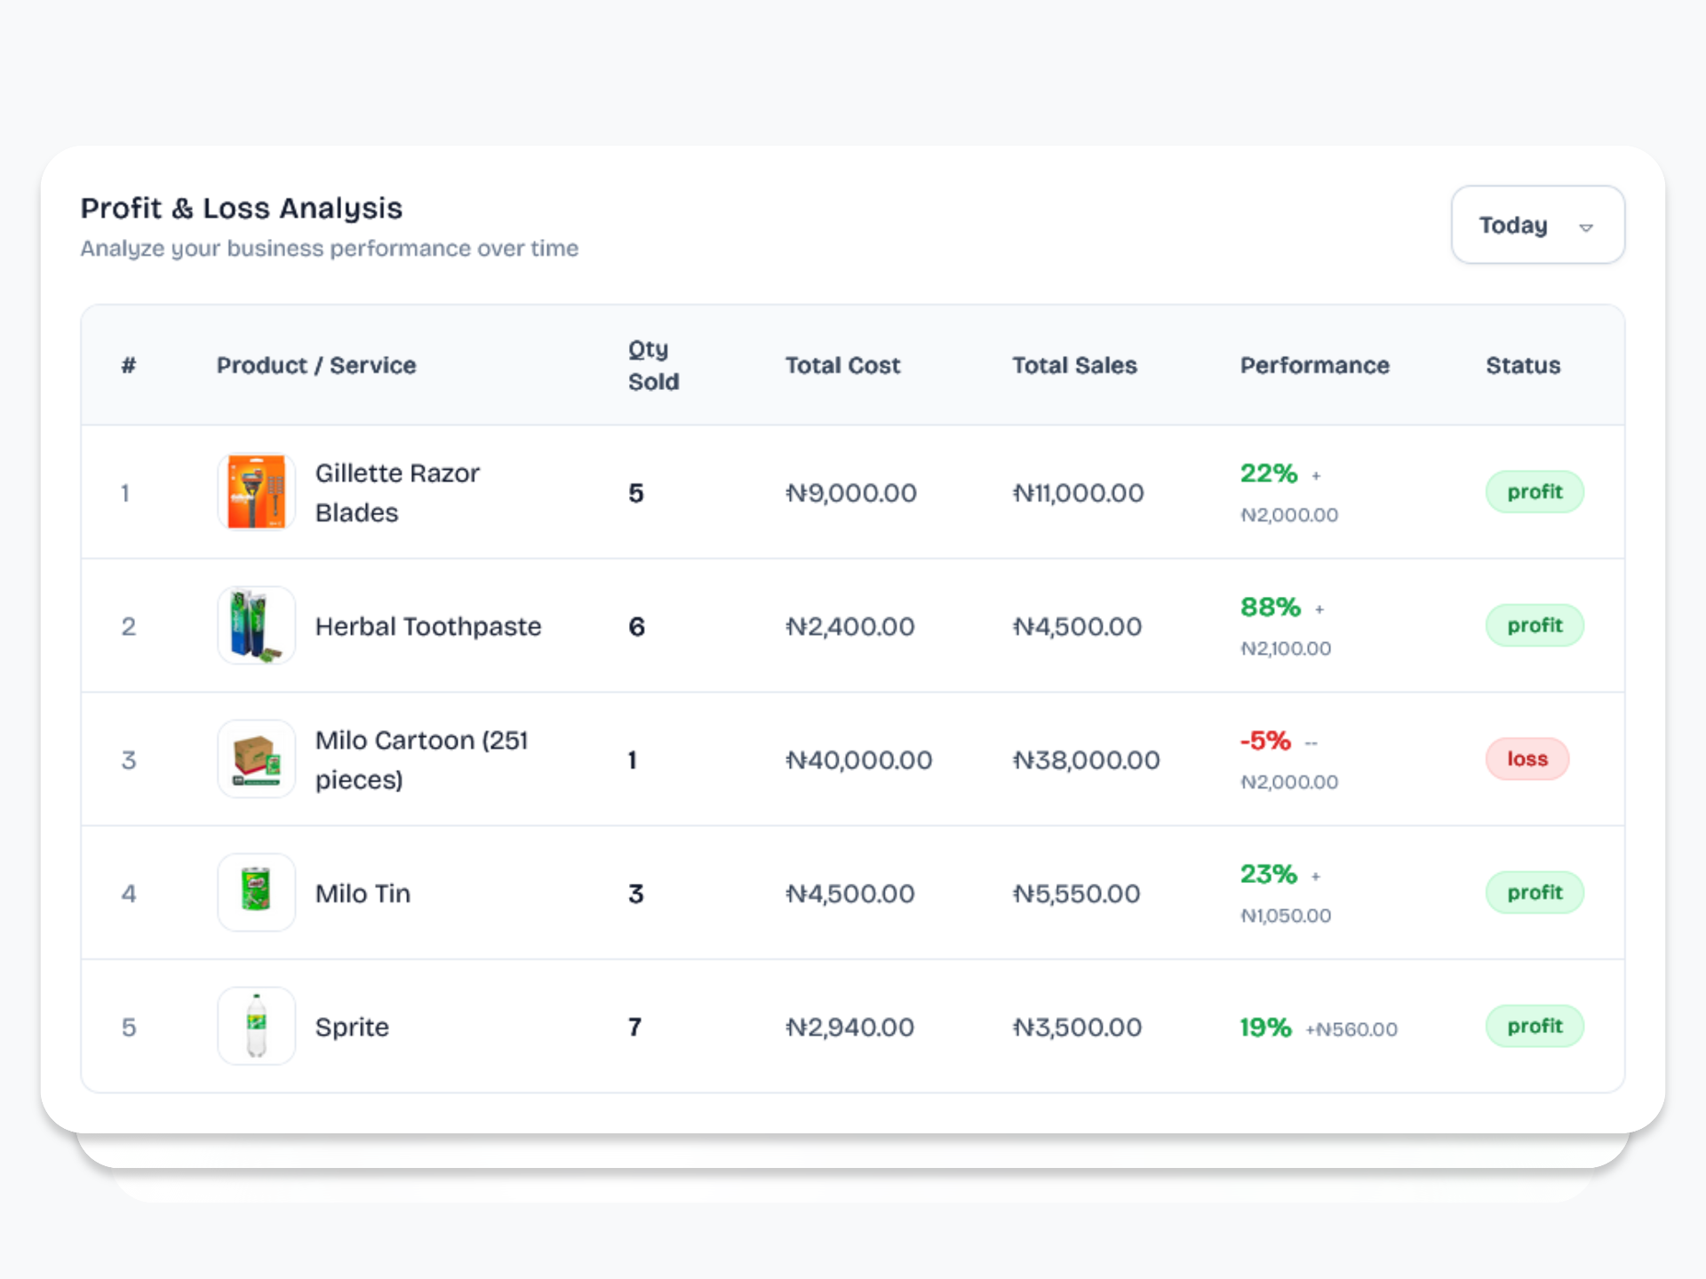Viewport: 1706px width, 1279px height.
Task: Click the Milo Tin product name
Action: [x=363, y=894]
